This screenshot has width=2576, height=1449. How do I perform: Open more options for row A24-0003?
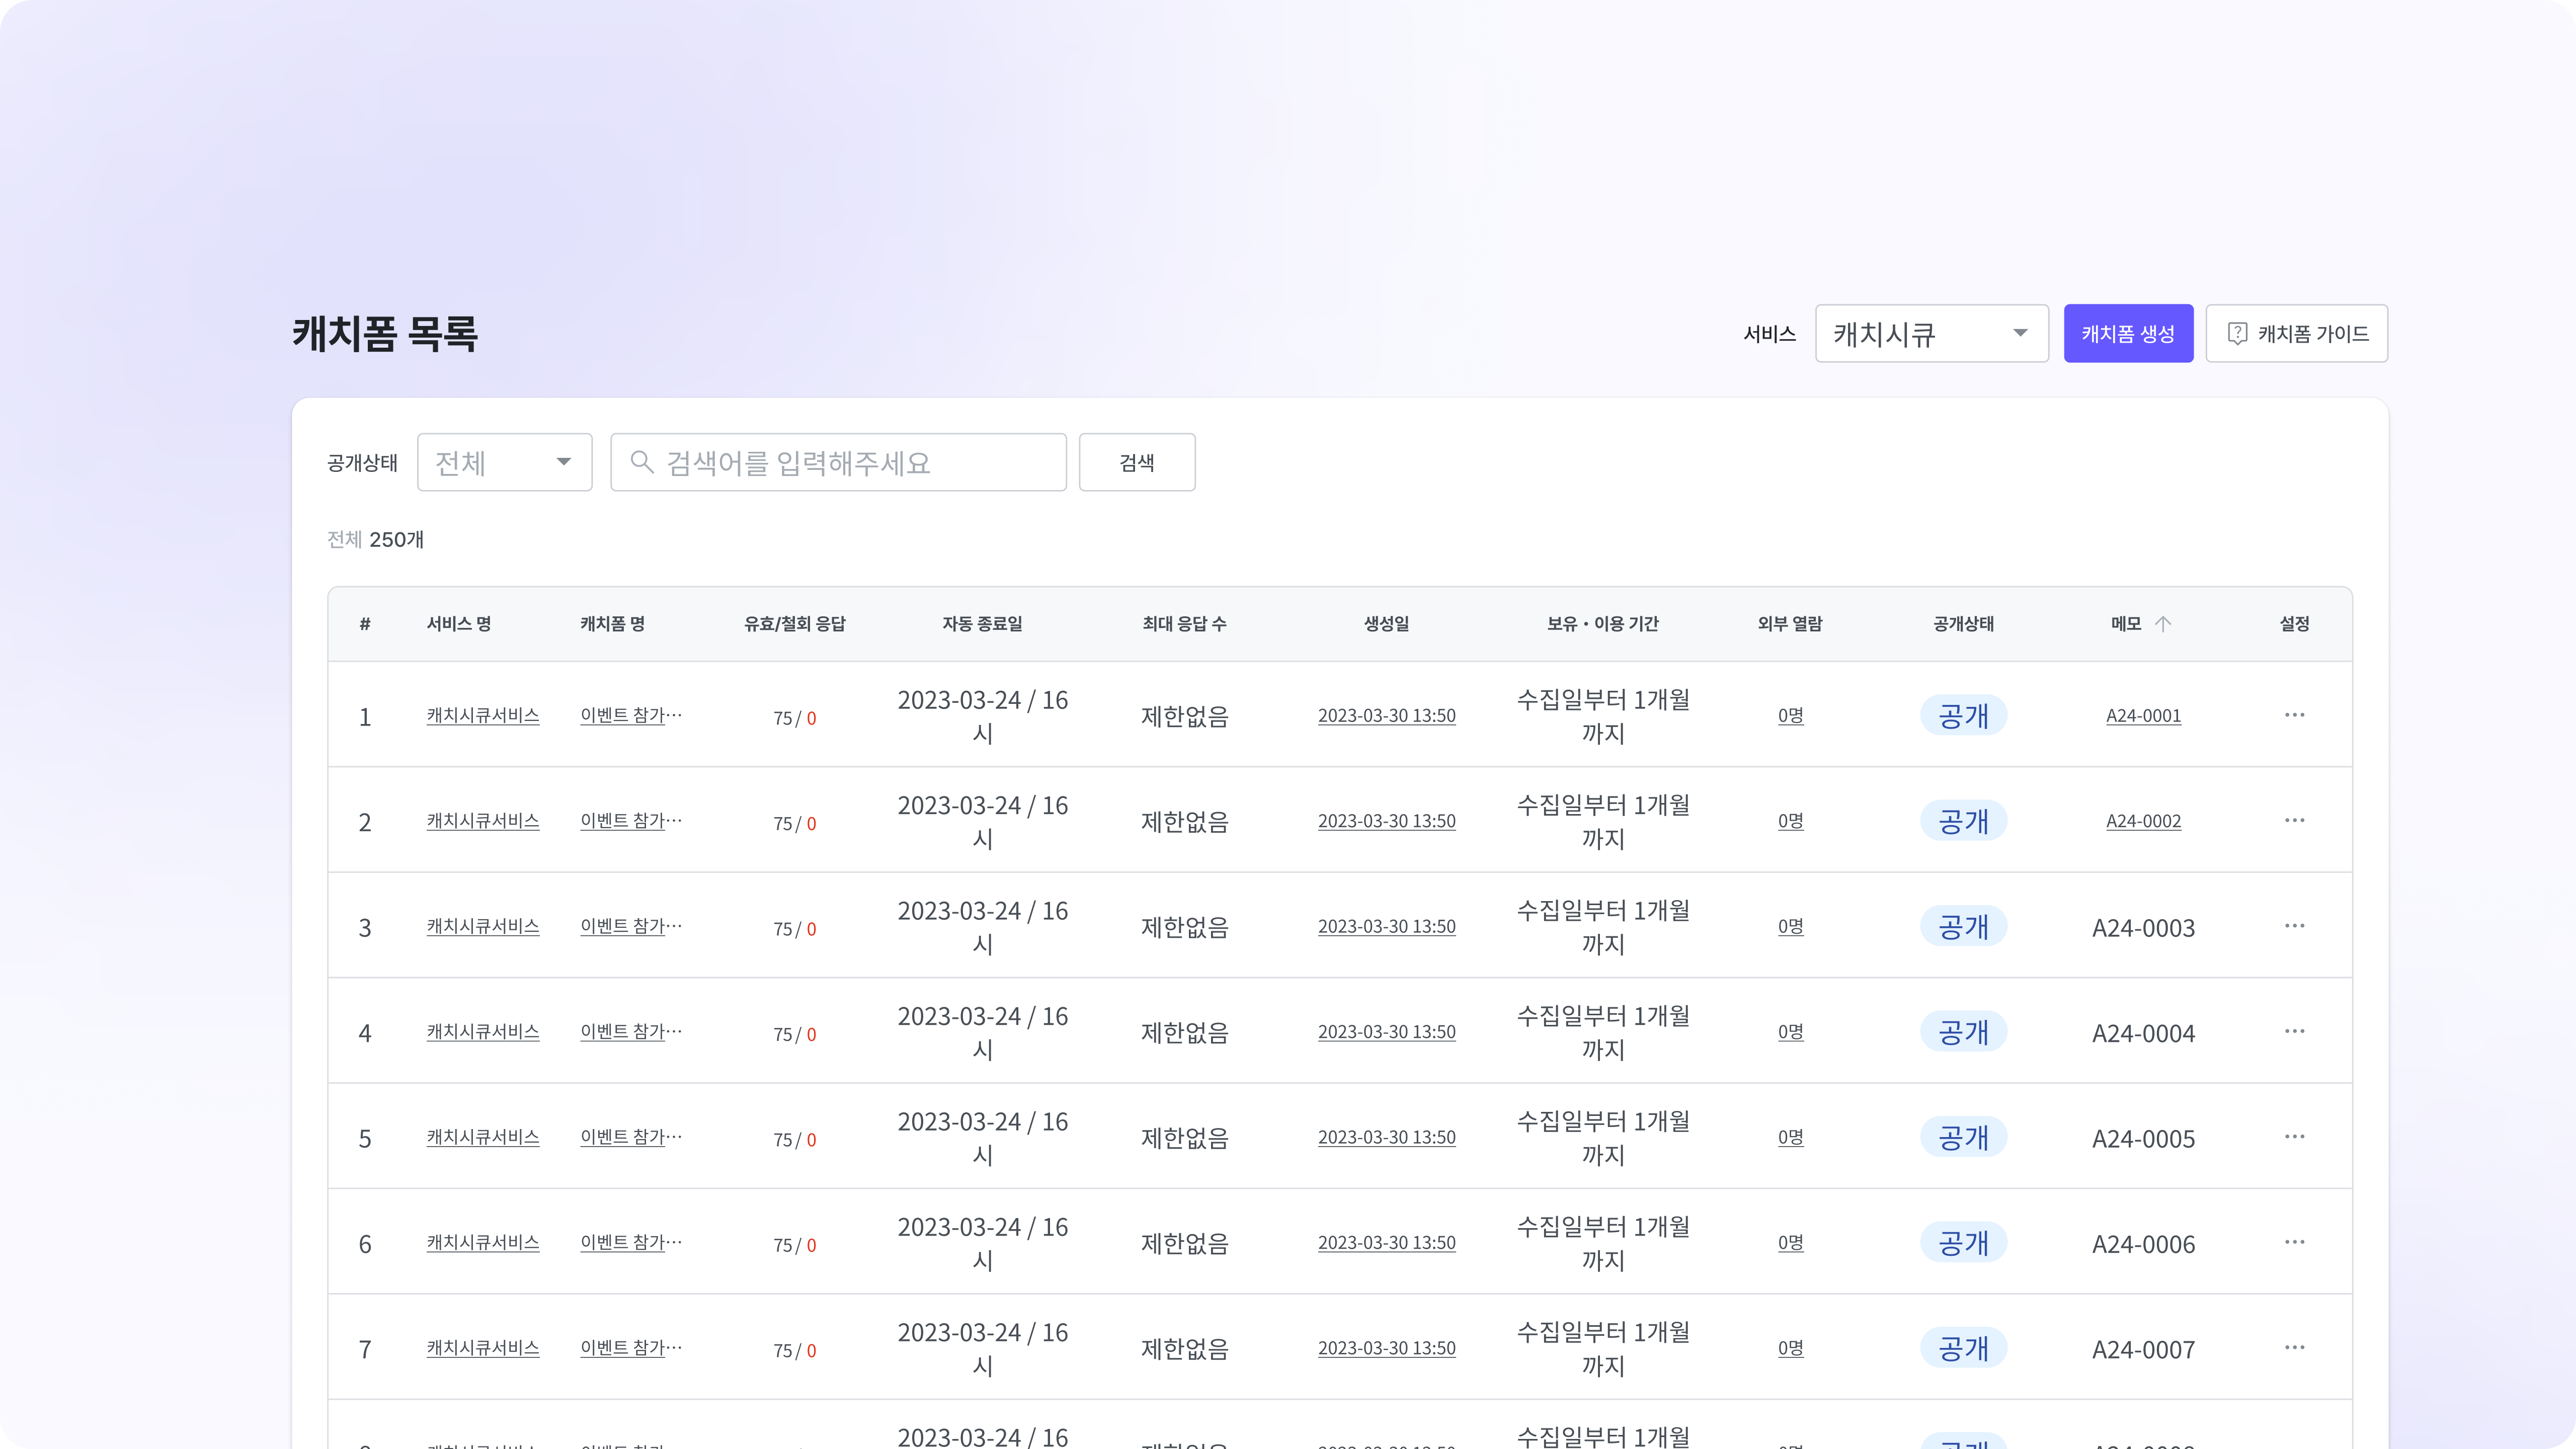pos(2294,926)
